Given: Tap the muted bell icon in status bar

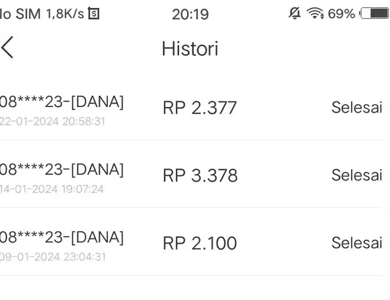Looking at the screenshot, I should coord(295,13).
